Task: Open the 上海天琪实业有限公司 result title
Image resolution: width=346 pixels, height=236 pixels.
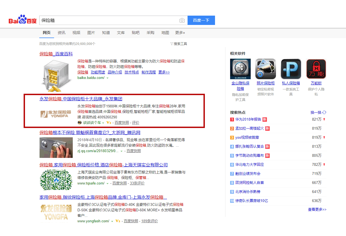Action: [104, 165]
